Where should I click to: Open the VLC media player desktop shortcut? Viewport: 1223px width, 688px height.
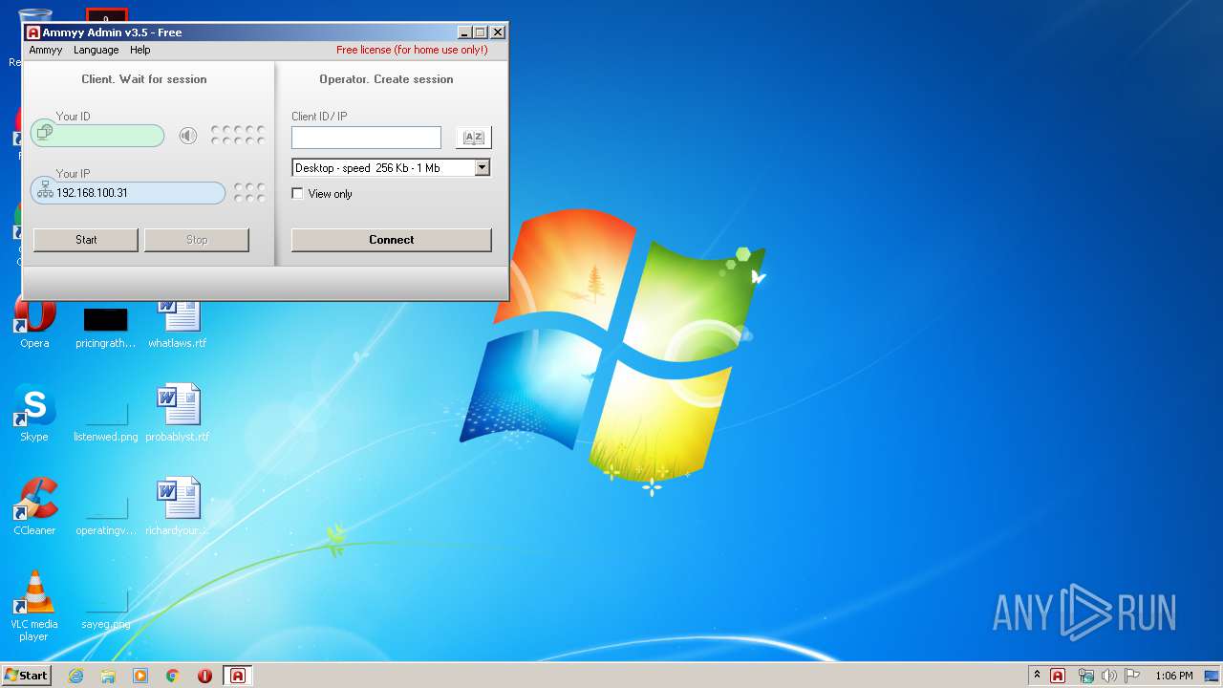[34, 606]
